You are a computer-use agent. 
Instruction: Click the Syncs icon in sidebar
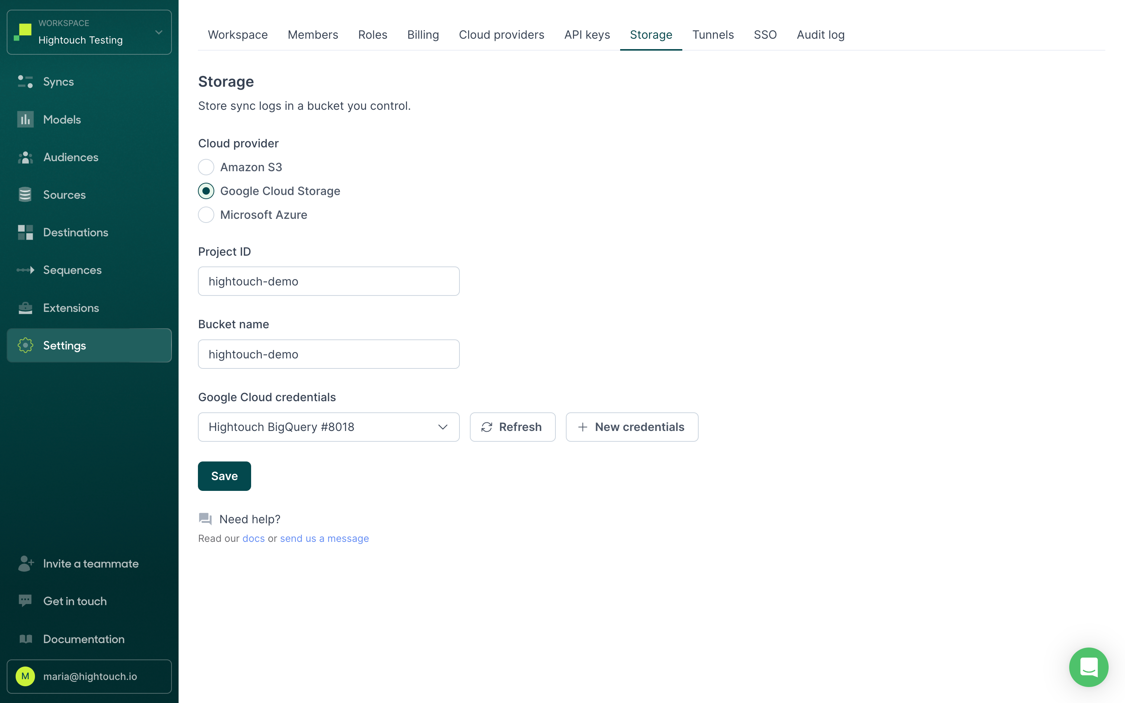pos(25,82)
